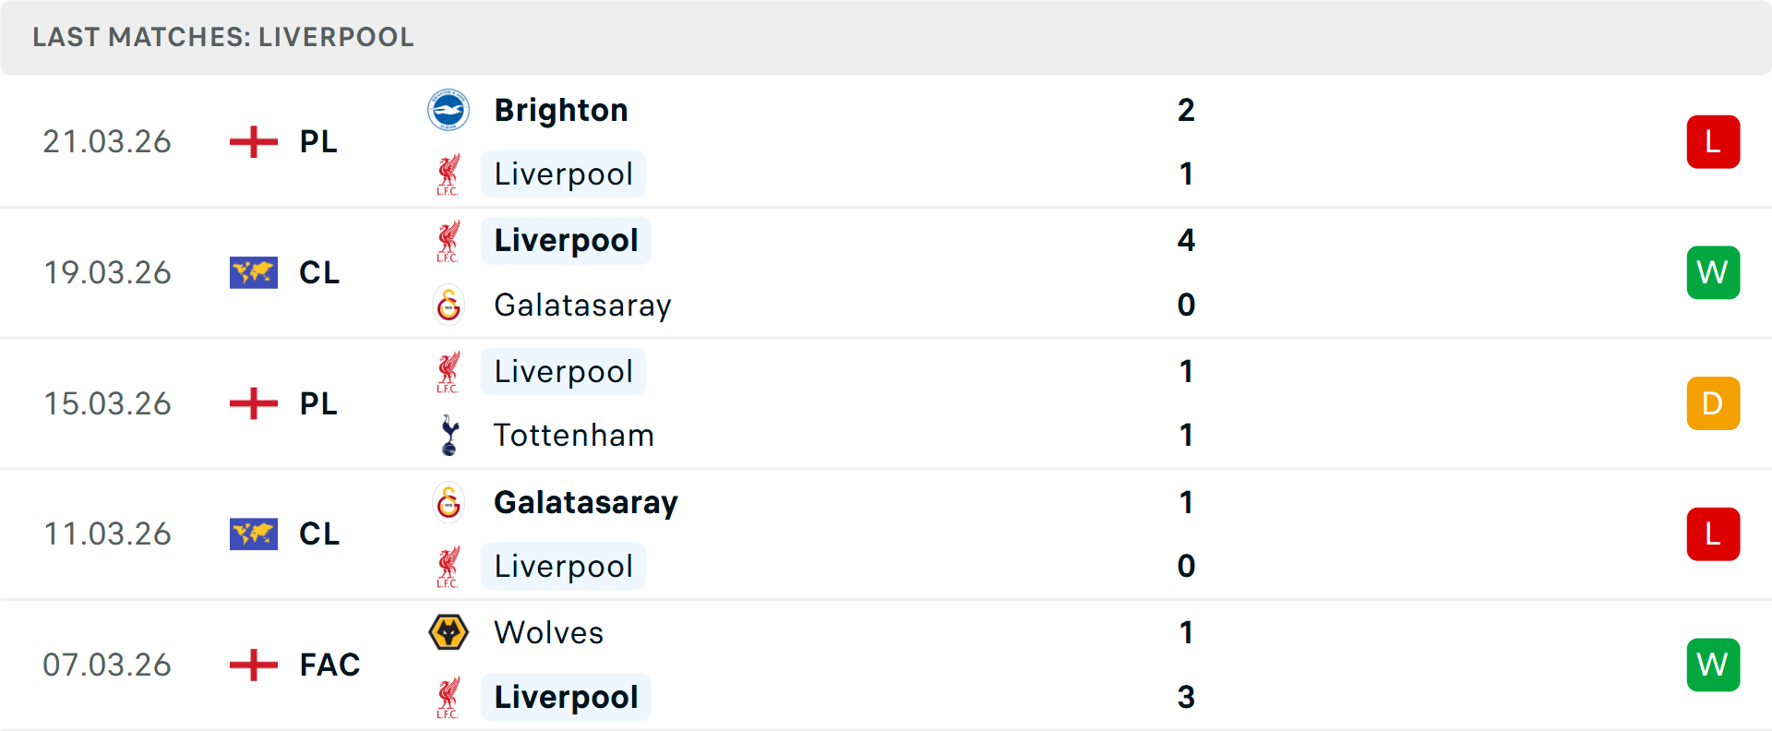The image size is (1772, 731).
Task: Expand the Wolves versus Liverpool match details
Action: (886, 665)
